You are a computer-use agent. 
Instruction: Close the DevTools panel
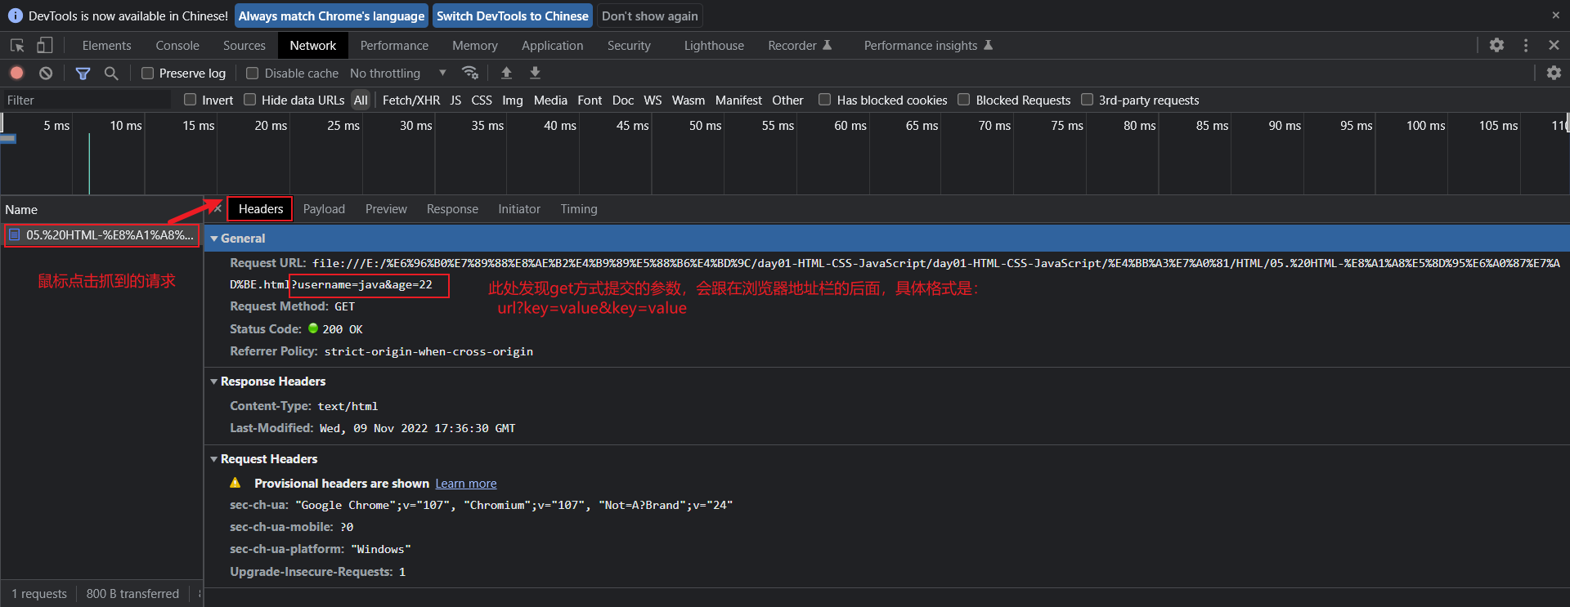coord(1554,46)
